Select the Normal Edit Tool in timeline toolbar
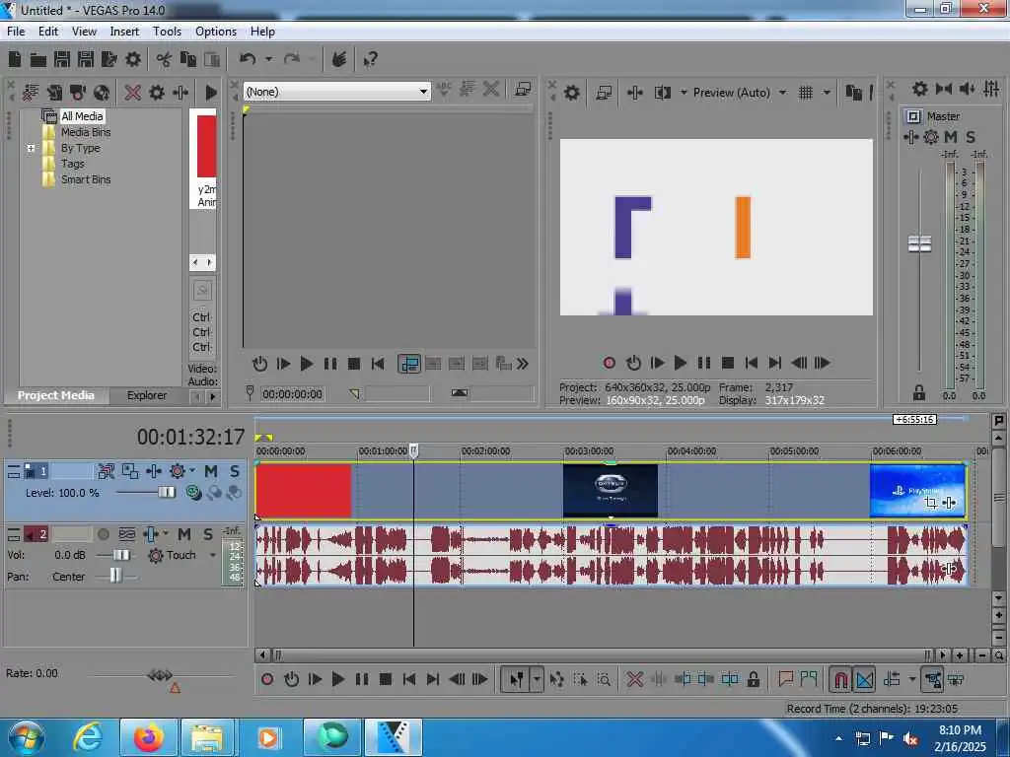 point(517,679)
